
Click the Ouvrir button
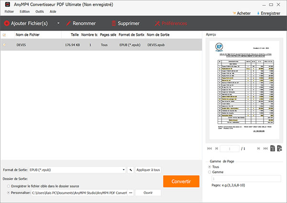point(148,193)
